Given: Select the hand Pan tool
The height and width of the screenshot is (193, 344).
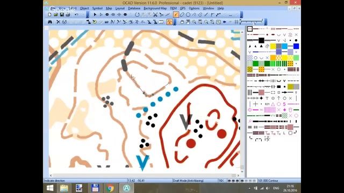Looking at the screenshot, I should coord(182,22).
